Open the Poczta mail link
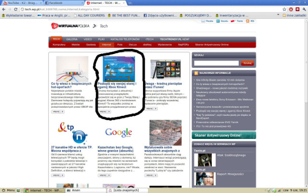This screenshot has height=193, width=308. (207, 21)
